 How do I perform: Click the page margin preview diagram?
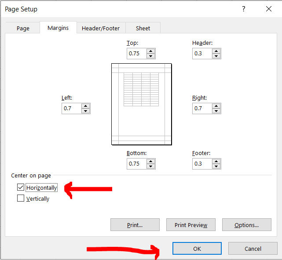coord(142,104)
